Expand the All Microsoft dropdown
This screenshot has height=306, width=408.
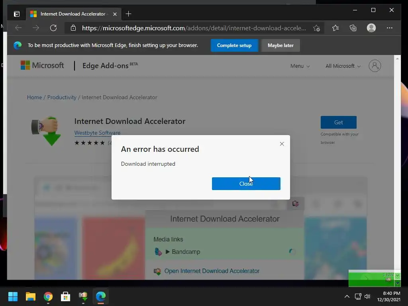(x=343, y=66)
